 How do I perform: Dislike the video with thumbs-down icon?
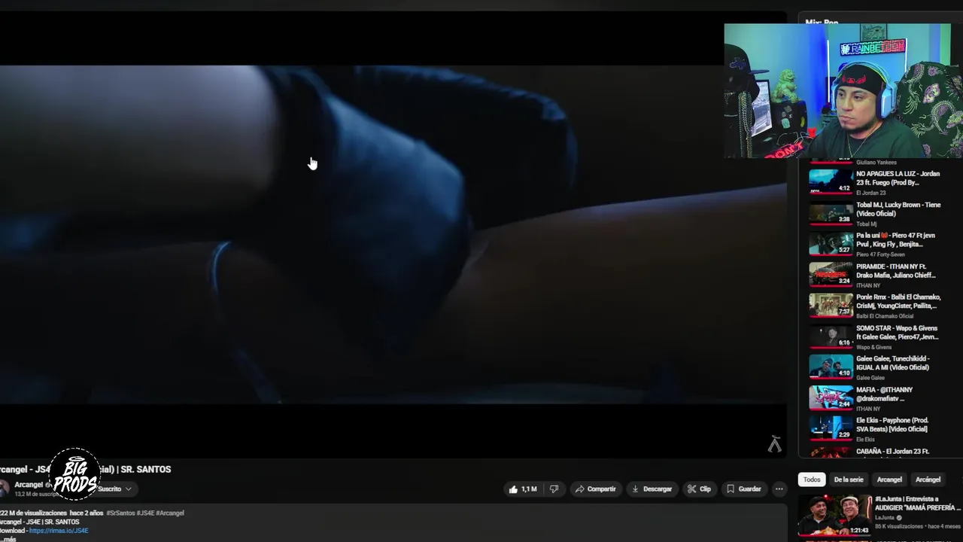point(554,489)
